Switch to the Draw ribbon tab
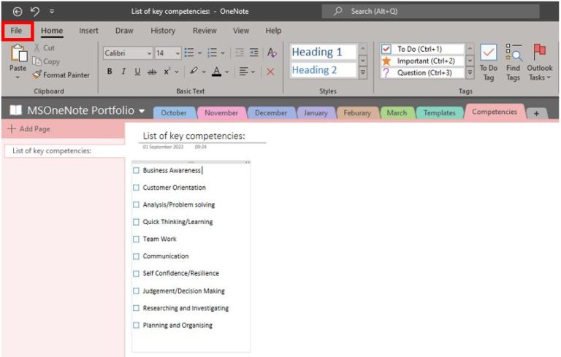561x357 pixels. tap(124, 31)
